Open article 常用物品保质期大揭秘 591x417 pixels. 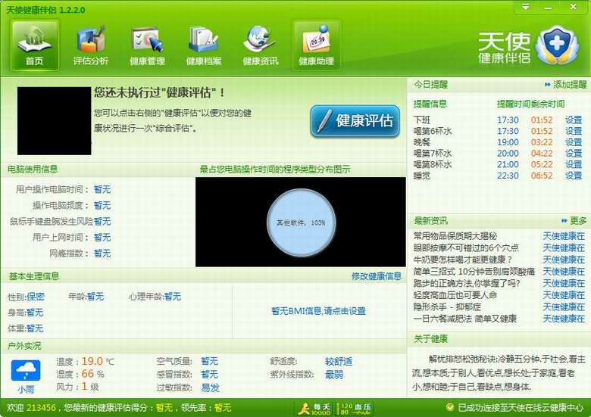point(455,236)
